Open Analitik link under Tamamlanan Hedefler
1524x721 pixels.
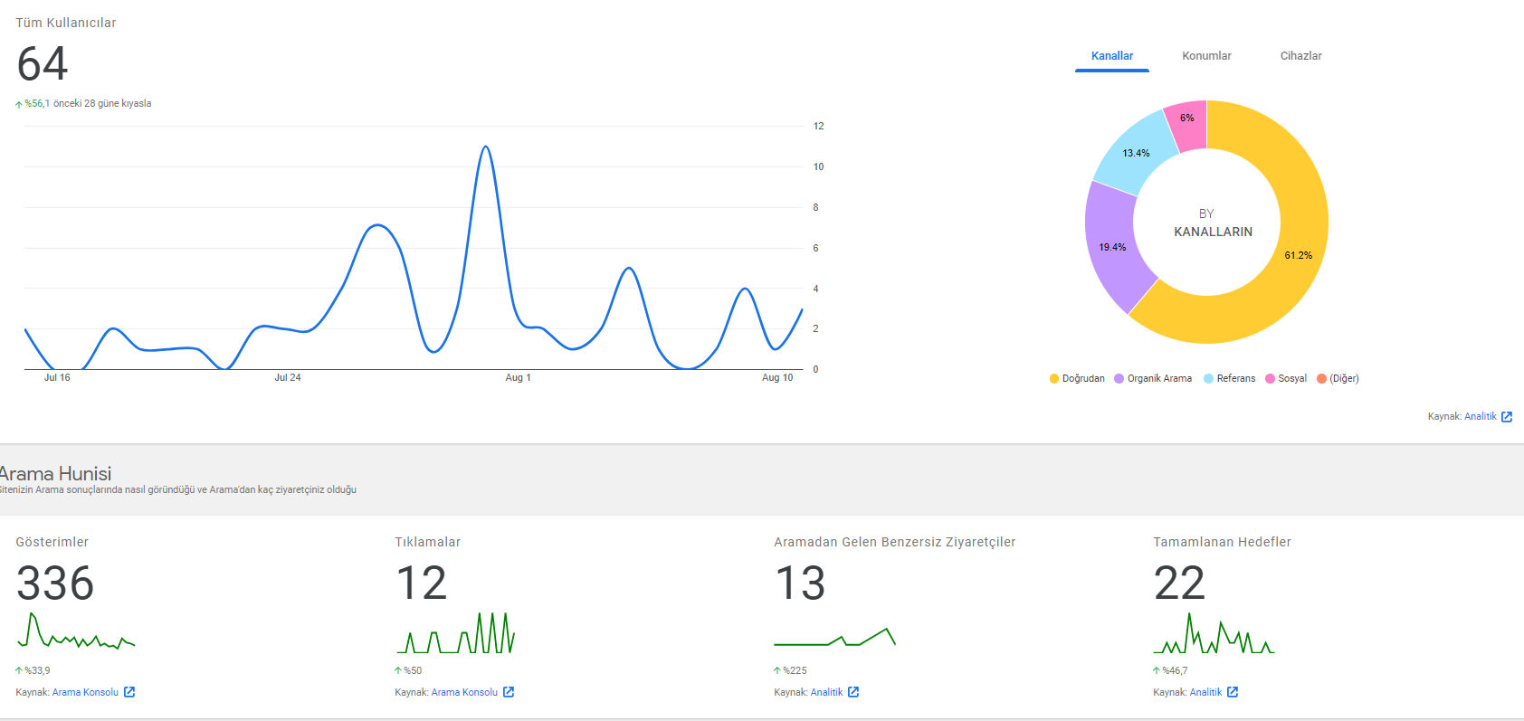(1205, 692)
